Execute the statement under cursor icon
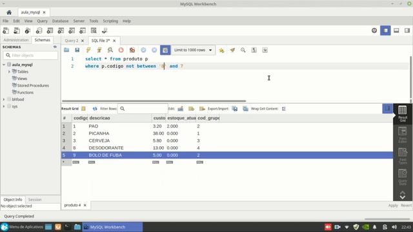413x232 pixels. pos(99,50)
